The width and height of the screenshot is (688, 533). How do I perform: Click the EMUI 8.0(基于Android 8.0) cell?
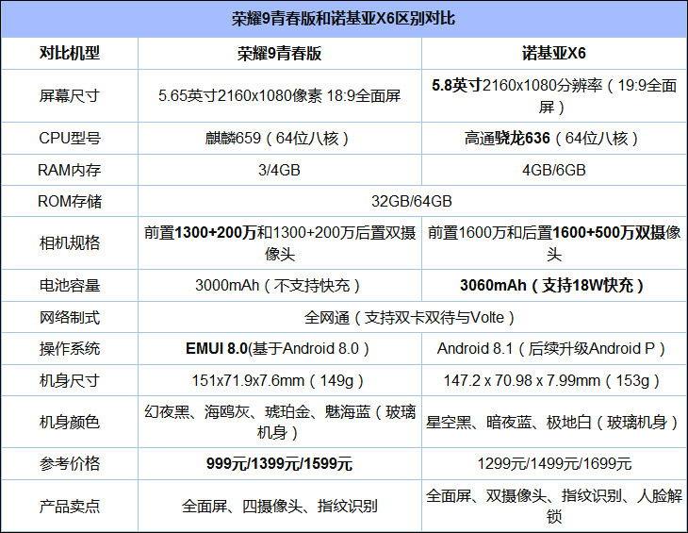click(x=280, y=349)
